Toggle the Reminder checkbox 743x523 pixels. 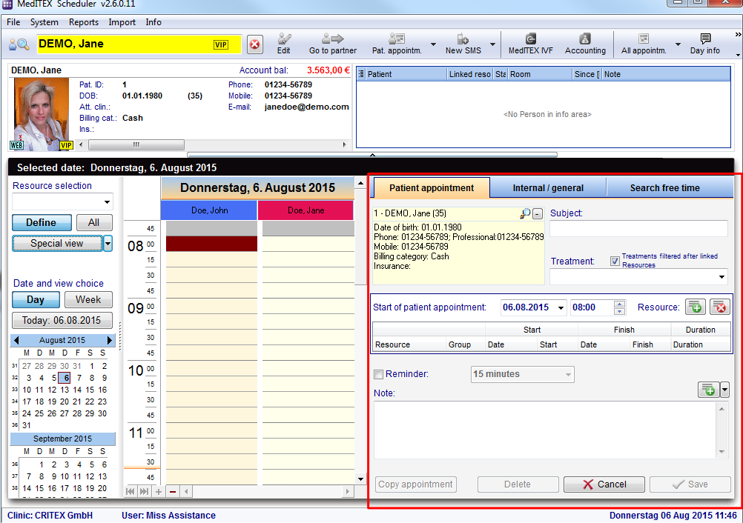tap(379, 374)
